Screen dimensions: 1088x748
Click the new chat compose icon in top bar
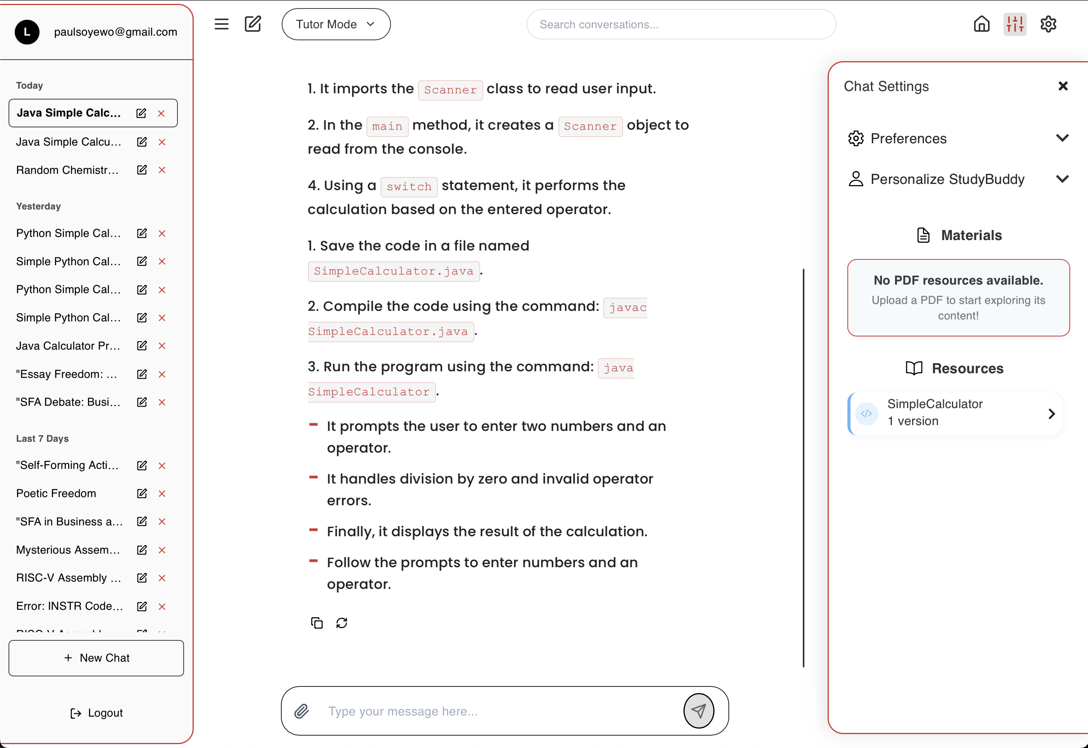pyautogui.click(x=253, y=24)
